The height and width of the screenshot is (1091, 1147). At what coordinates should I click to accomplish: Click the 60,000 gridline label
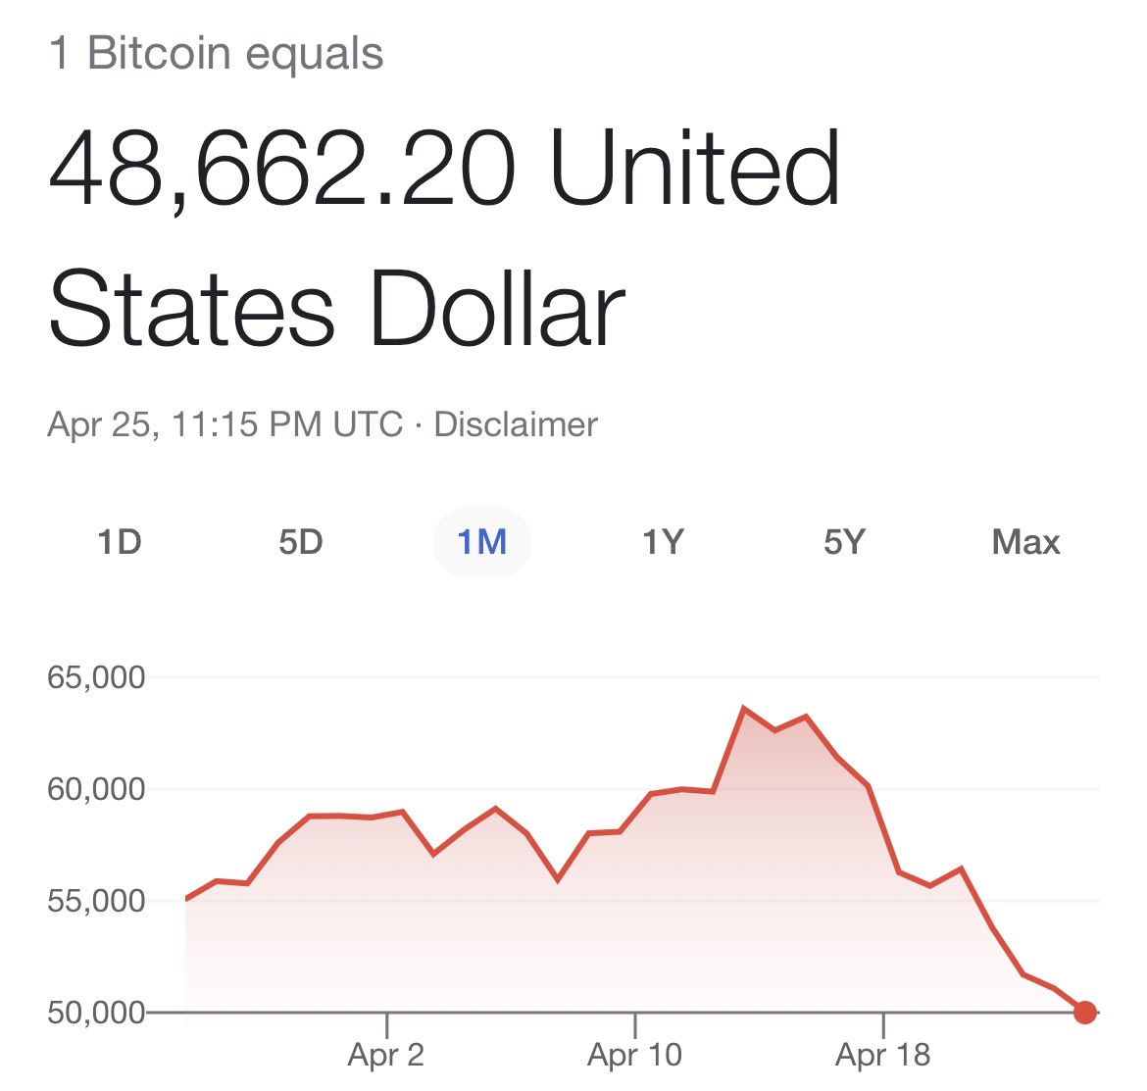pyautogui.click(x=96, y=789)
